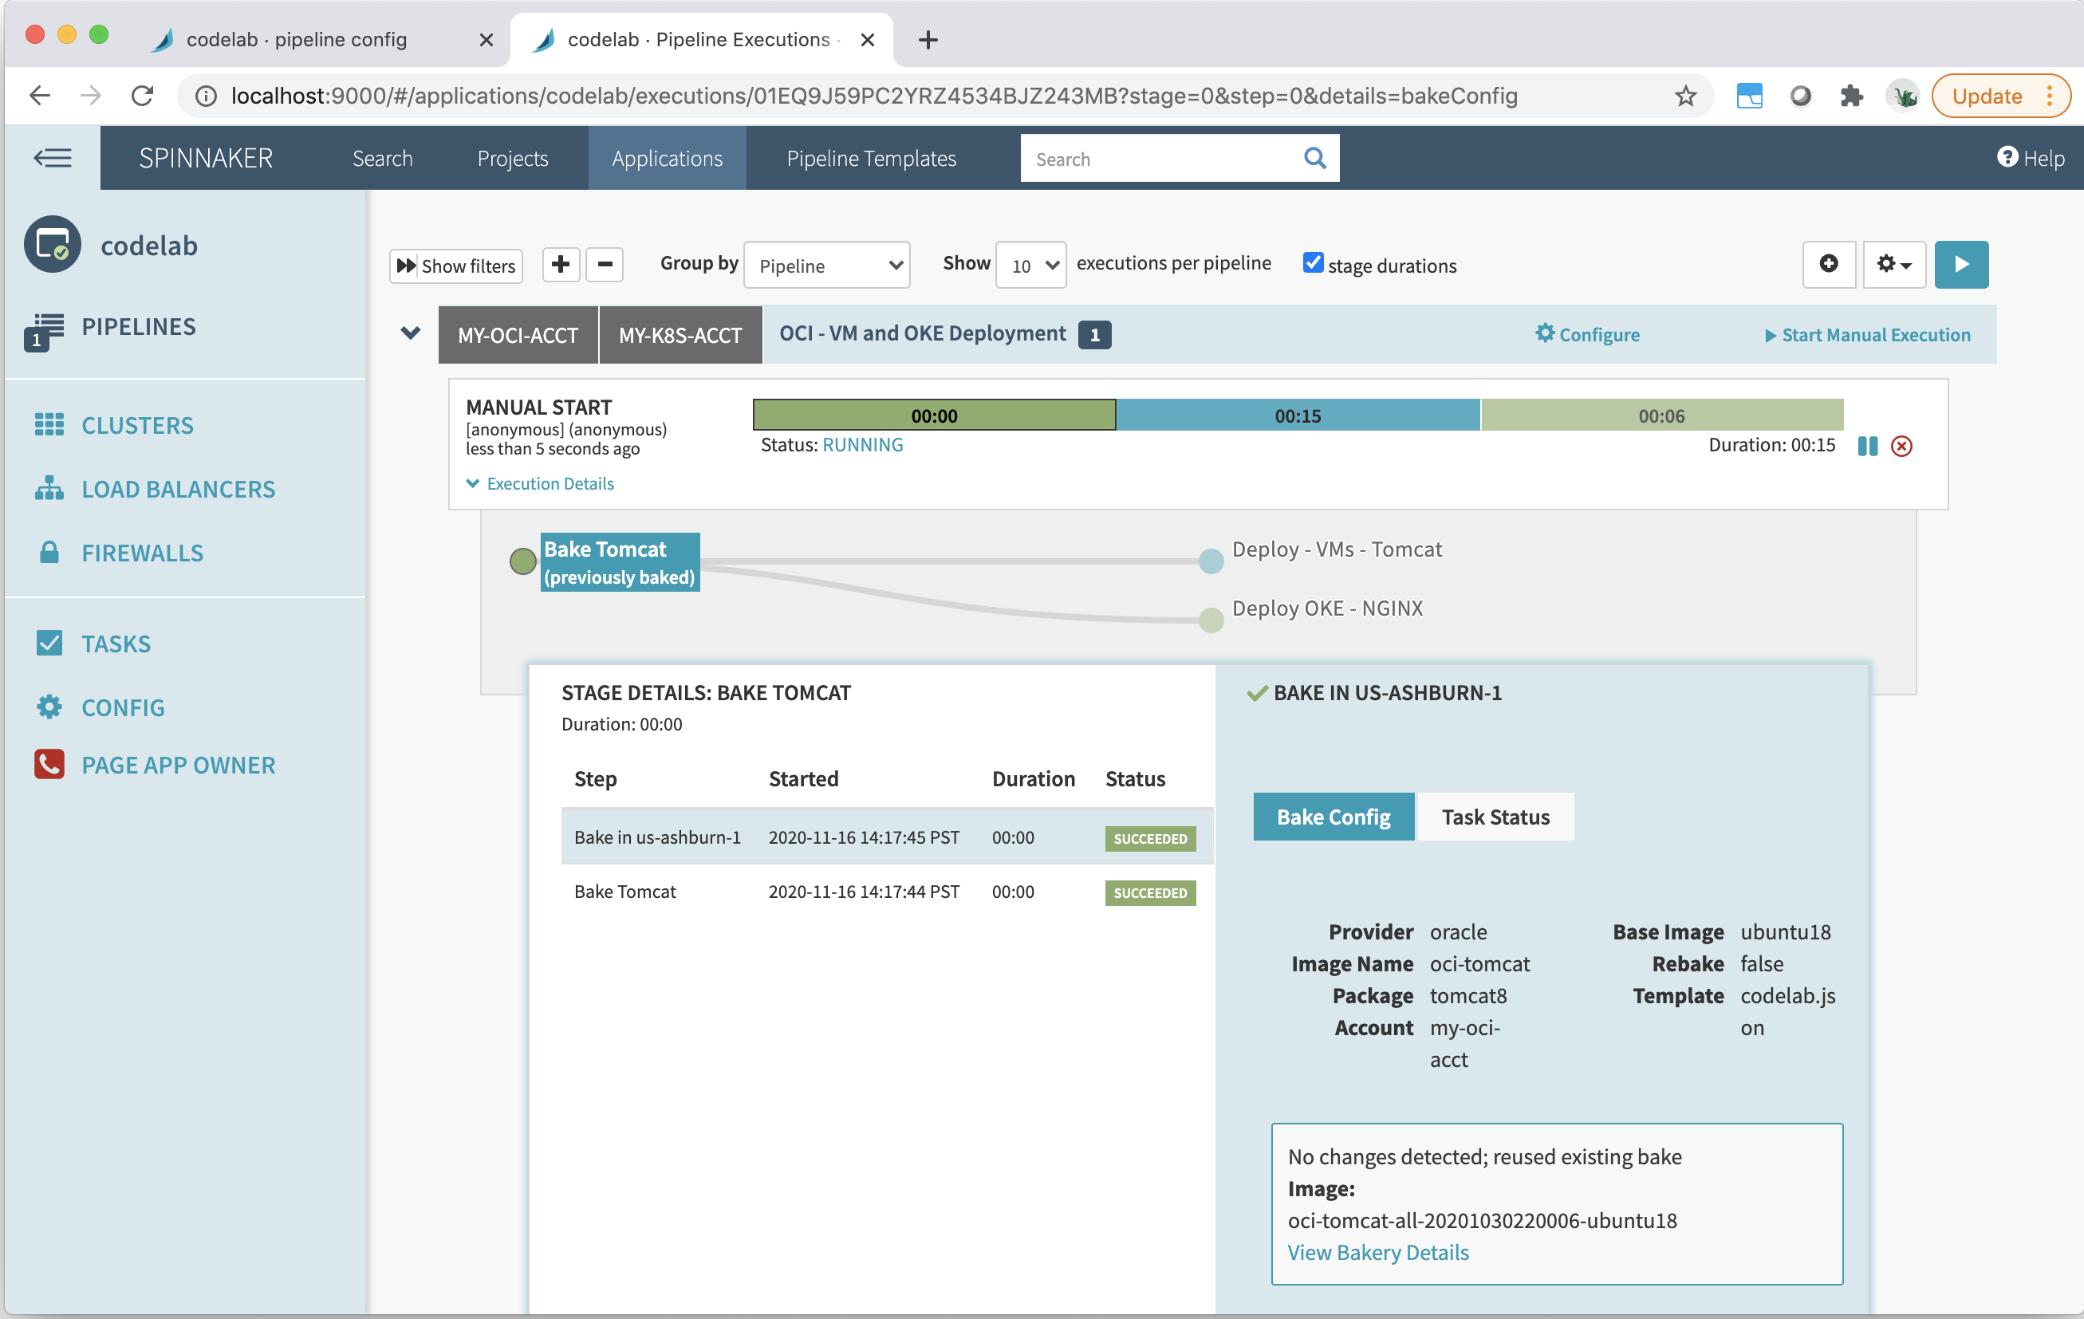The width and height of the screenshot is (2084, 1319).
Task: Open the Group by Pipeline dropdown
Action: [x=826, y=265]
